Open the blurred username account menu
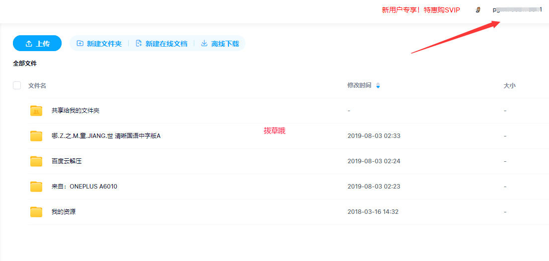This screenshot has height=261, width=549. pos(517,10)
